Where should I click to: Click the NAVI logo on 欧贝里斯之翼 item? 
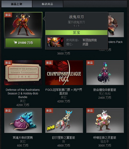pos(51,128)
